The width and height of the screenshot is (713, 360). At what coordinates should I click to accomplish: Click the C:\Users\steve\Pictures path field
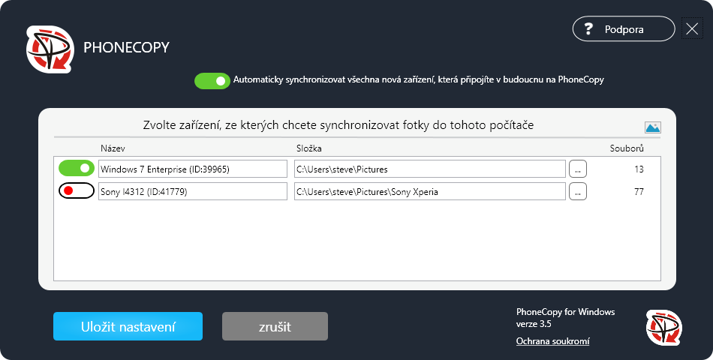click(429, 169)
